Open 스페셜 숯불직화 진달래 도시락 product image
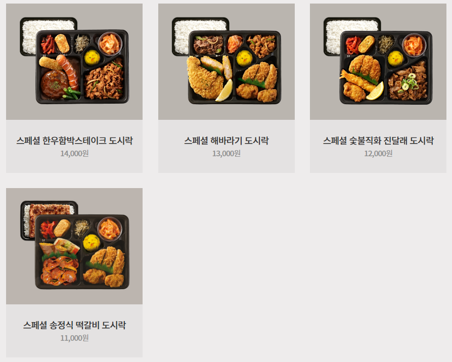452x362 pixels. click(378, 62)
